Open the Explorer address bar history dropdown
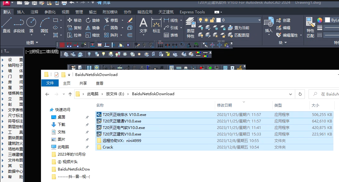 click(x=291, y=94)
